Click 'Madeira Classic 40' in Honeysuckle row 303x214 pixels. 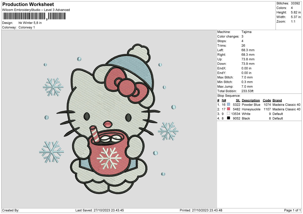pos(286,109)
